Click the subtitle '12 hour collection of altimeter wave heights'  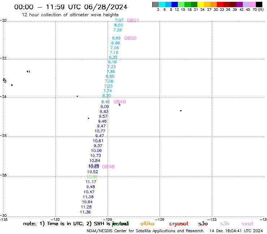(x=70, y=15)
